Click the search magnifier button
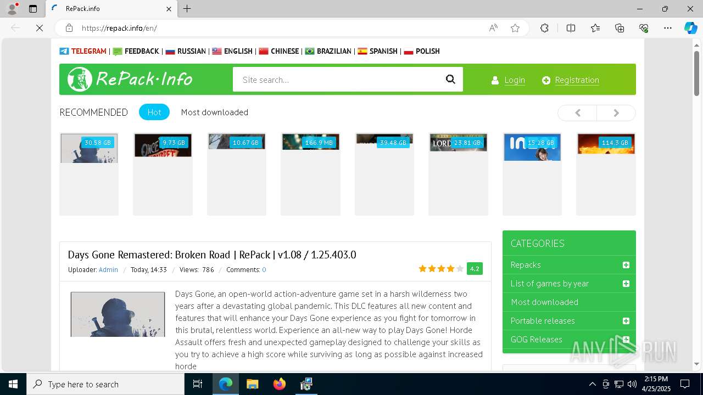 (x=450, y=80)
